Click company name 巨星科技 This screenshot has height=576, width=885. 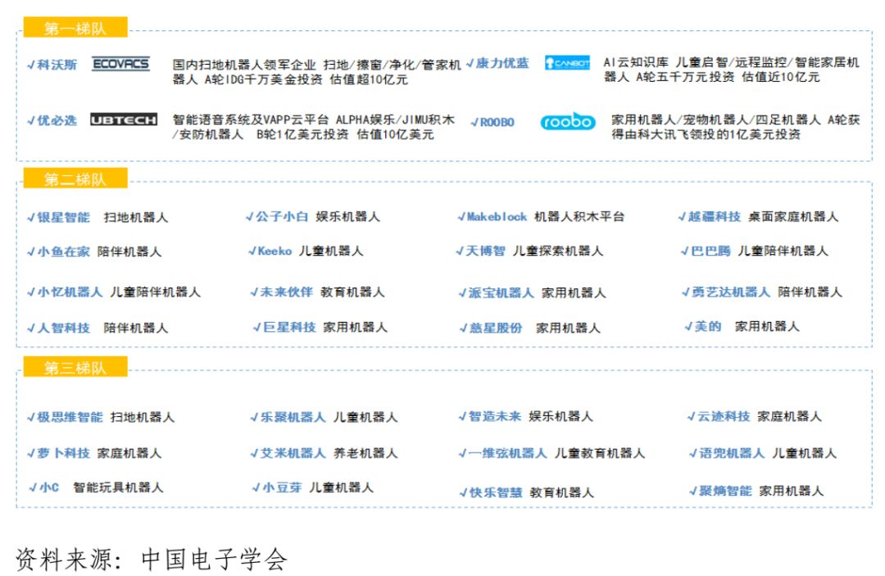click(289, 327)
